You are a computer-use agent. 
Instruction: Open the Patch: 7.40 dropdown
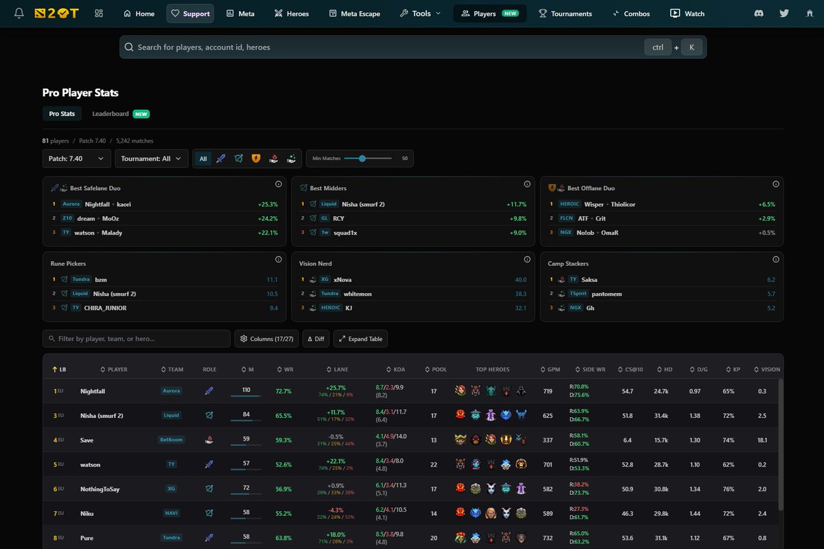click(76, 159)
